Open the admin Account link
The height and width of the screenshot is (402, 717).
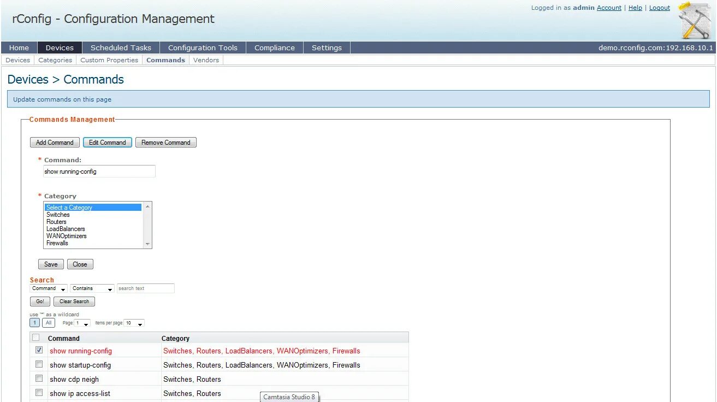609,8
